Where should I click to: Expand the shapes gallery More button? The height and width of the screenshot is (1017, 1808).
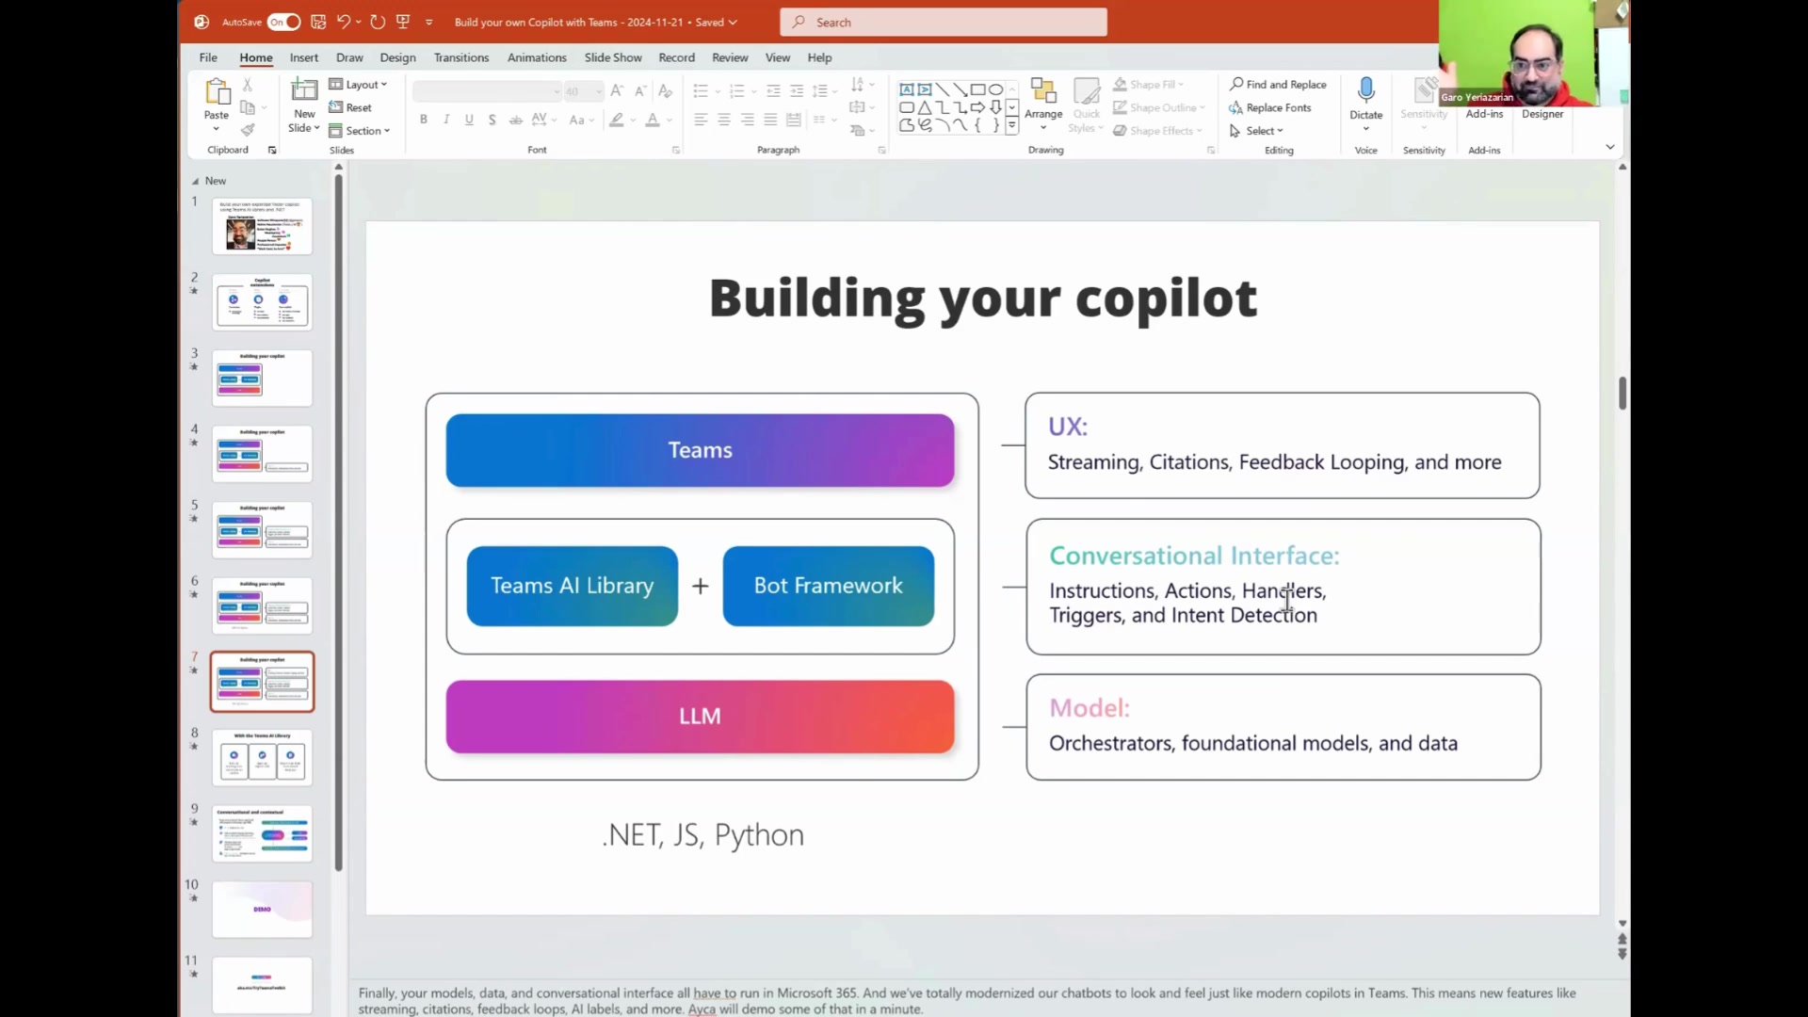pyautogui.click(x=1012, y=125)
